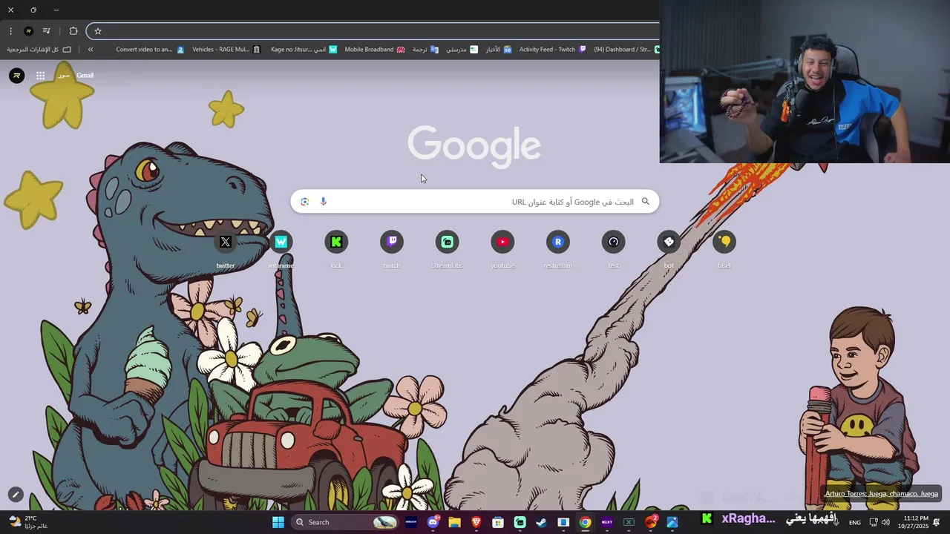Open the ترجمة bookmark

point(425,50)
